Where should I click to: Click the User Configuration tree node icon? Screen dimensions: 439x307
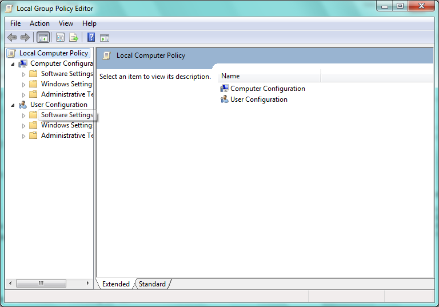click(x=23, y=105)
